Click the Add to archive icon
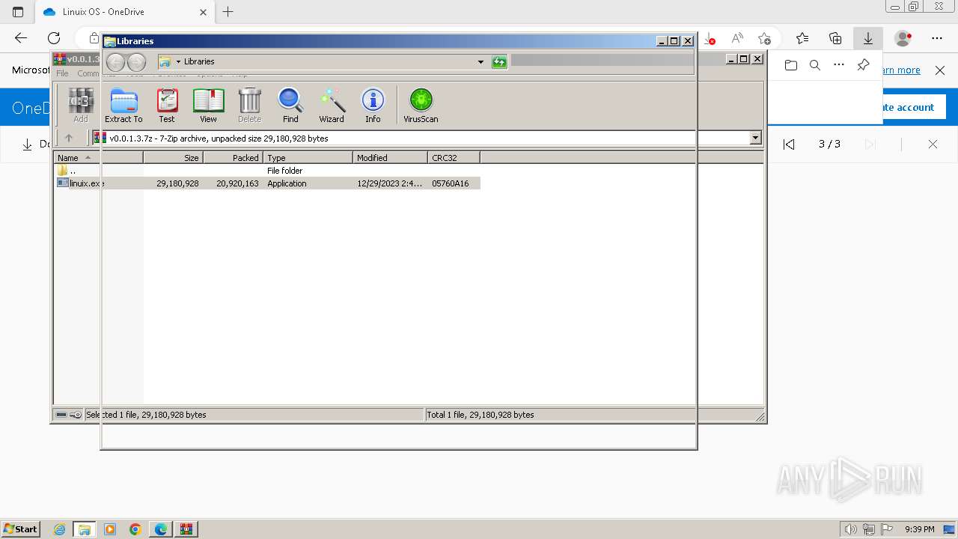This screenshot has width=958, height=539. [81, 106]
